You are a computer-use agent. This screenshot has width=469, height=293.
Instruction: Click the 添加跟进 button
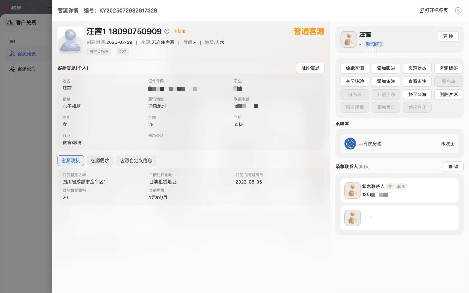coord(386,68)
